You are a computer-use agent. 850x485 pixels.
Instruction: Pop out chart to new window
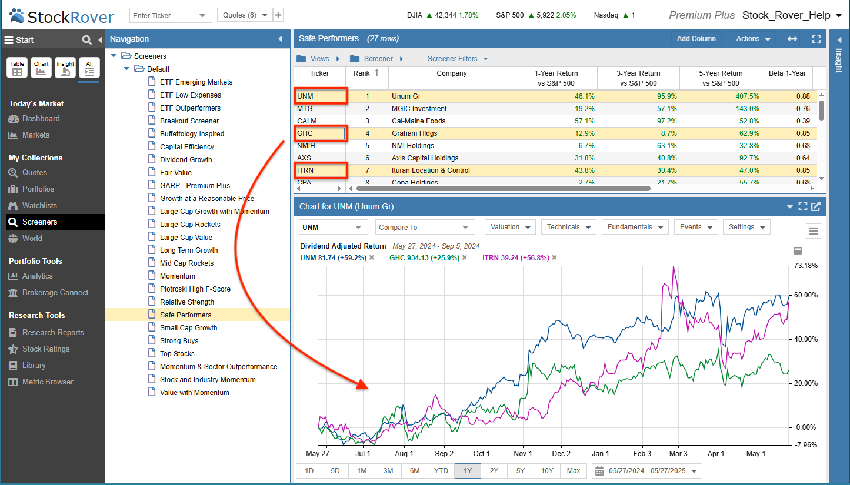[x=816, y=206]
